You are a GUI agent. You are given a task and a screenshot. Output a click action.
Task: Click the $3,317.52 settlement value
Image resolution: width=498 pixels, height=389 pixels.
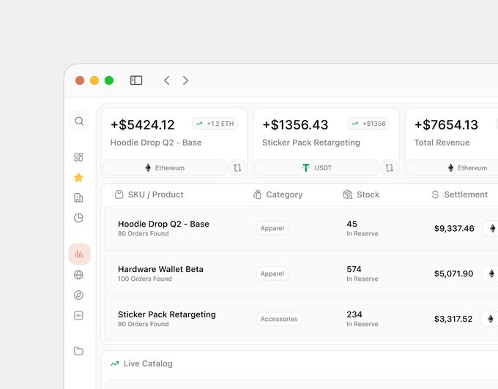click(x=453, y=319)
